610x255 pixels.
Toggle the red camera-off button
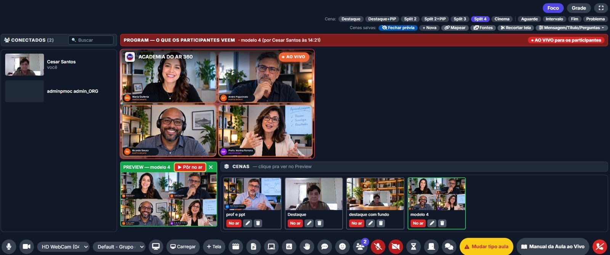click(x=396, y=247)
